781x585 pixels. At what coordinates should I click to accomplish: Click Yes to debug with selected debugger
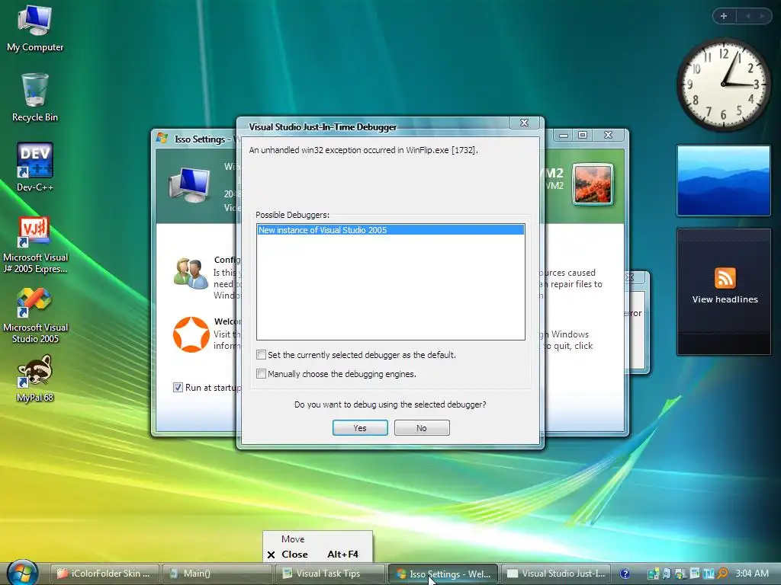tap(360, 428)
